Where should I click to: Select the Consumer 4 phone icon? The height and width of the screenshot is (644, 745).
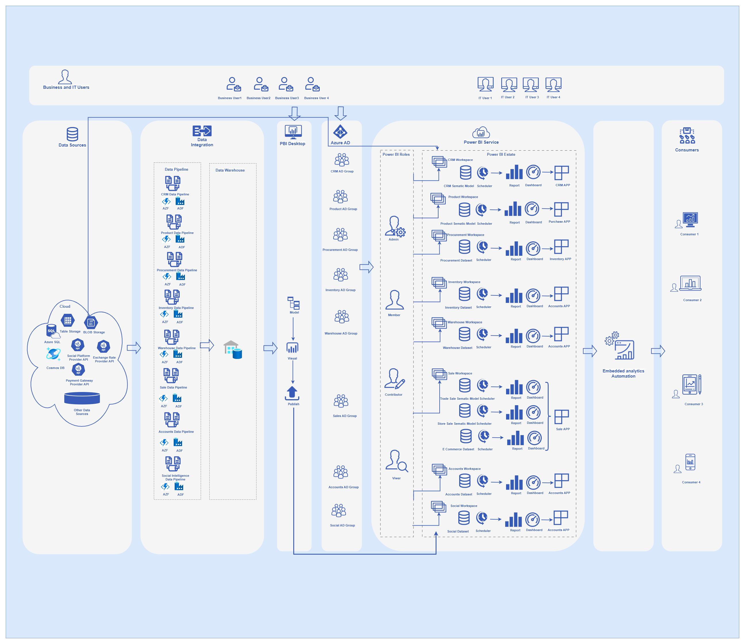[690, 462]
